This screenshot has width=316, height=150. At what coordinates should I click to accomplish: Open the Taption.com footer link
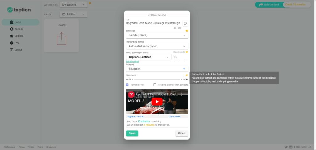click(x=10, y=147)
